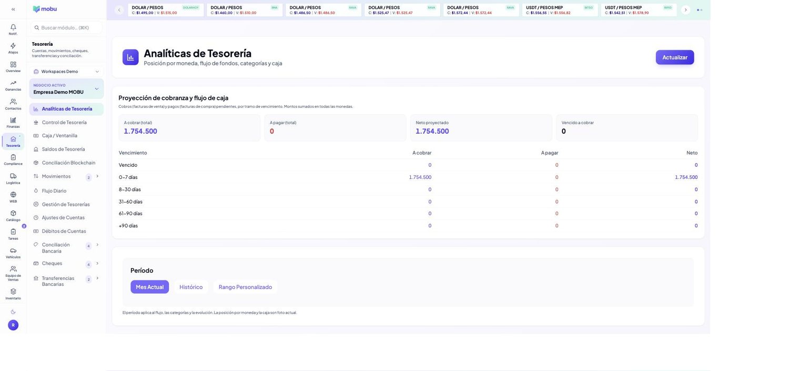This screenshot has width=789, height=371.
Task: Toggle dark mode moon icon
Action: click(13, 312)
